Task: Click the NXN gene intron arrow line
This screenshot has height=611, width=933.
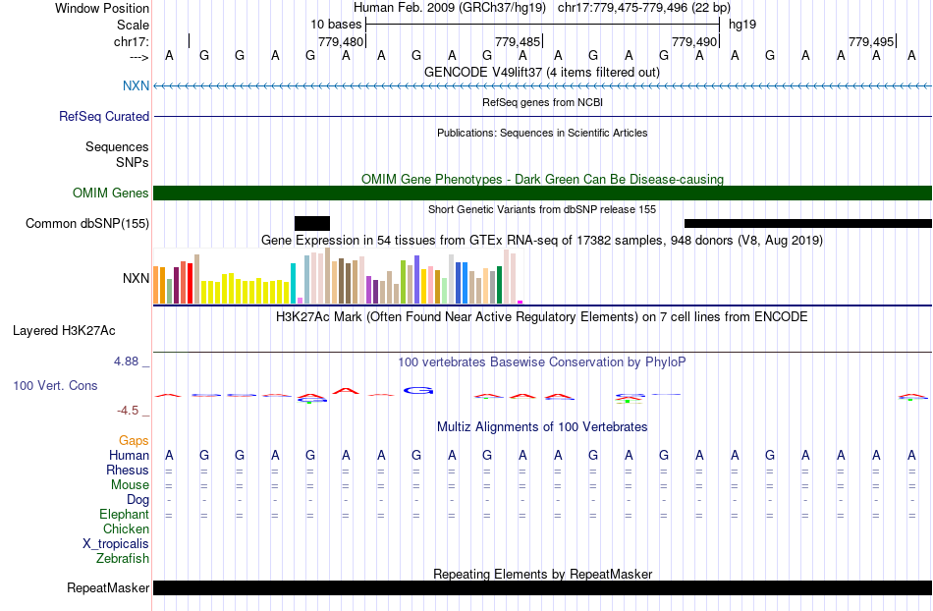Action: 543,85
